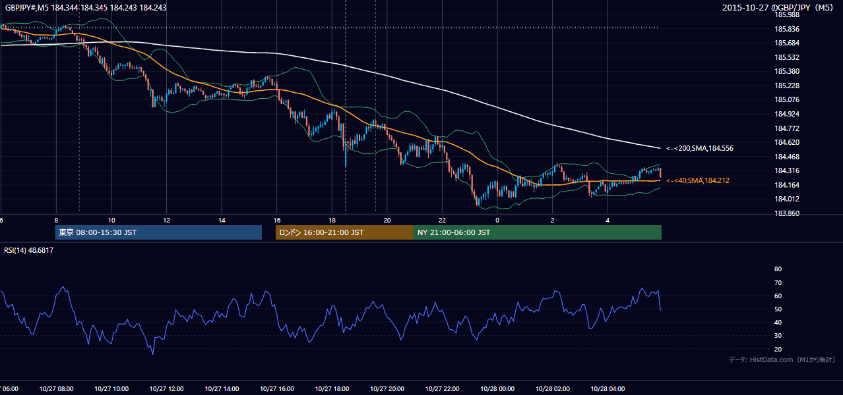The height and width of the screenshot is (395, 843).
Task: Click price axis label 184.164
Action: (x=787, y=185)
